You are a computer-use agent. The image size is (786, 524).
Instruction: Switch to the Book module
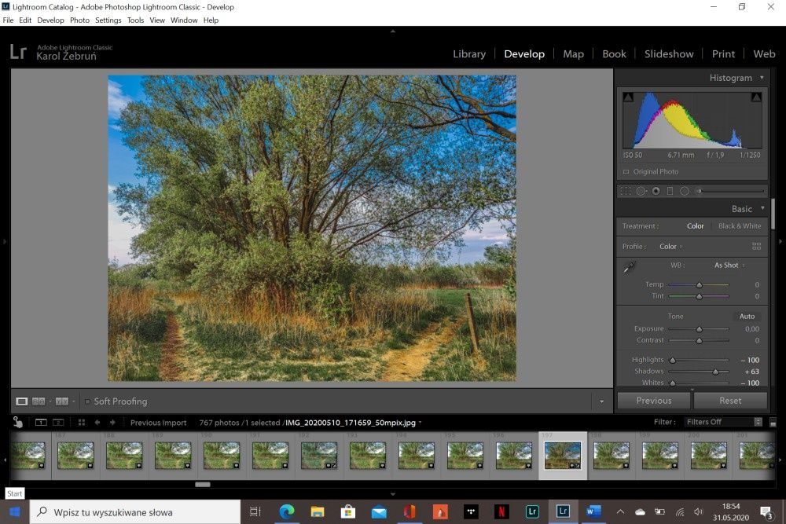tap(614, 53)
